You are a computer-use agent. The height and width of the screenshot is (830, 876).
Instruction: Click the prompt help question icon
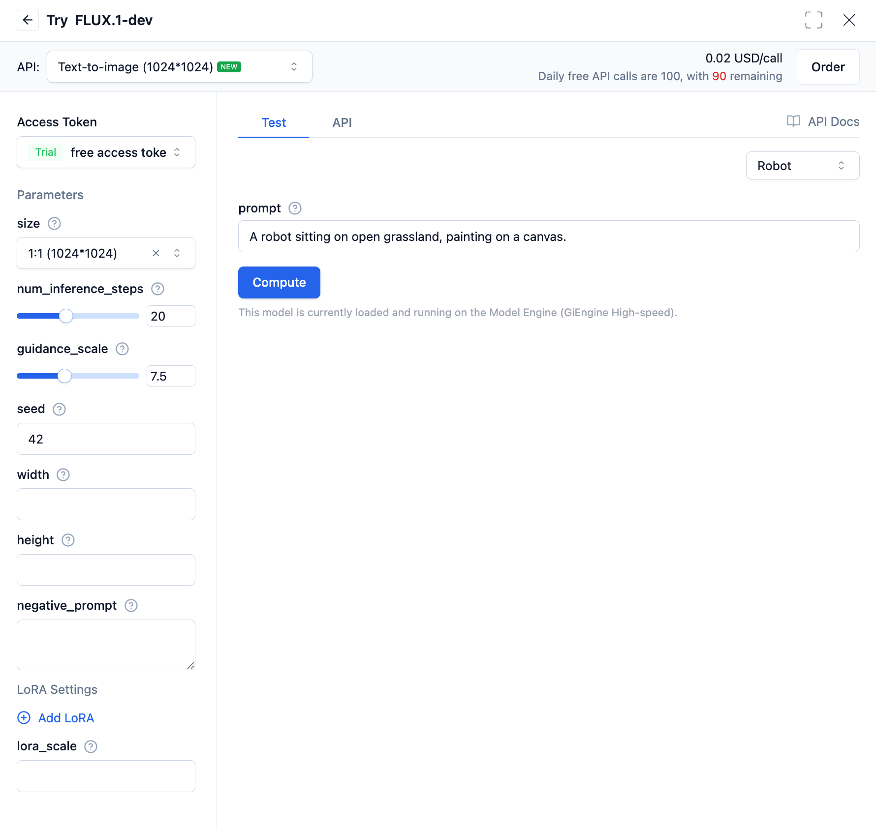pos(295,208)
